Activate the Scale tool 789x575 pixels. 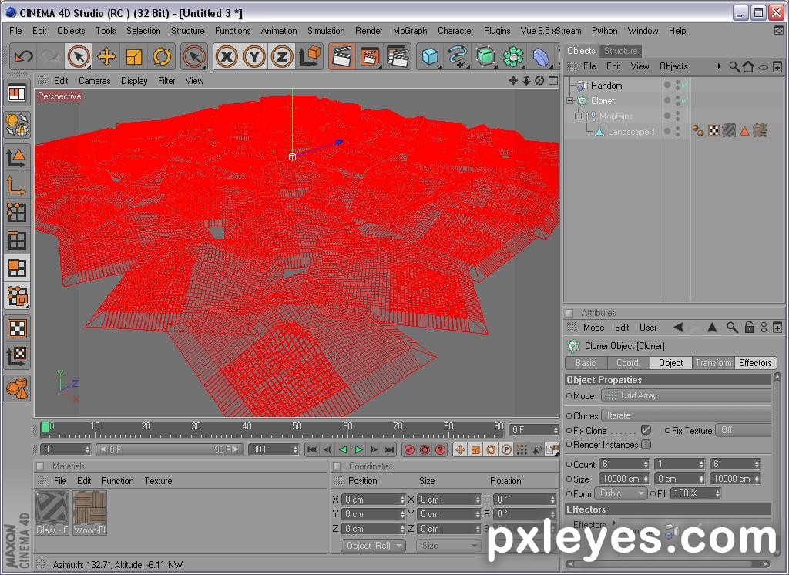134,56
